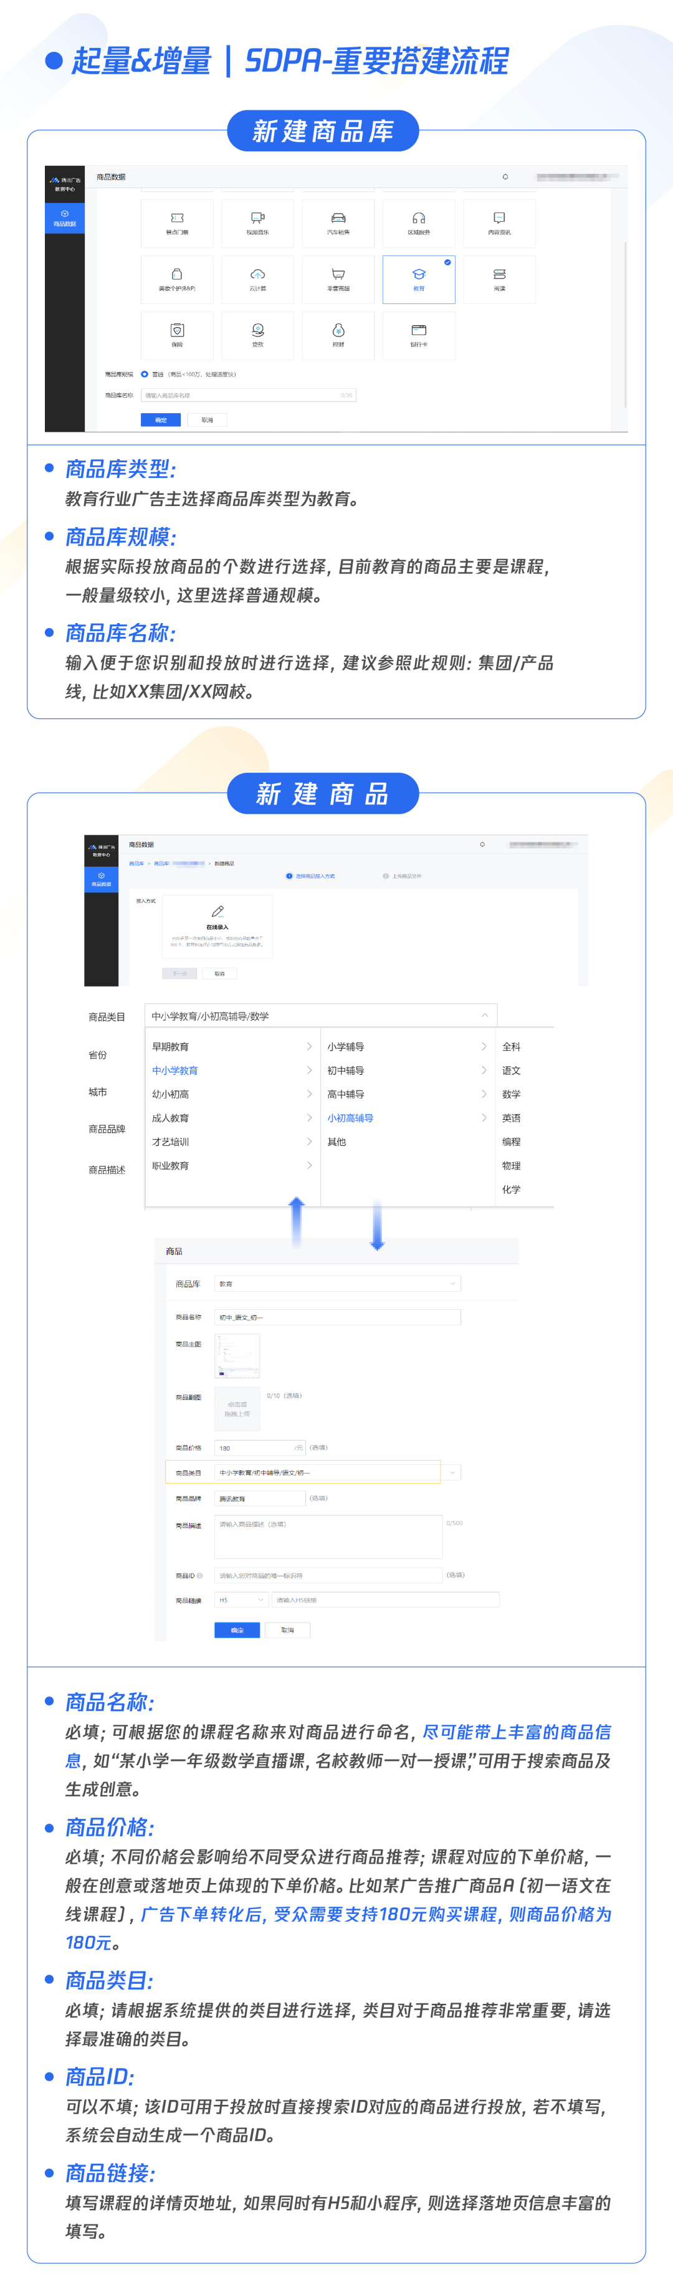This screenshot has height=2293, width=673.
Task: Open the 商品库 dropdown showing 教育
Action: [x=337, y=1284]
